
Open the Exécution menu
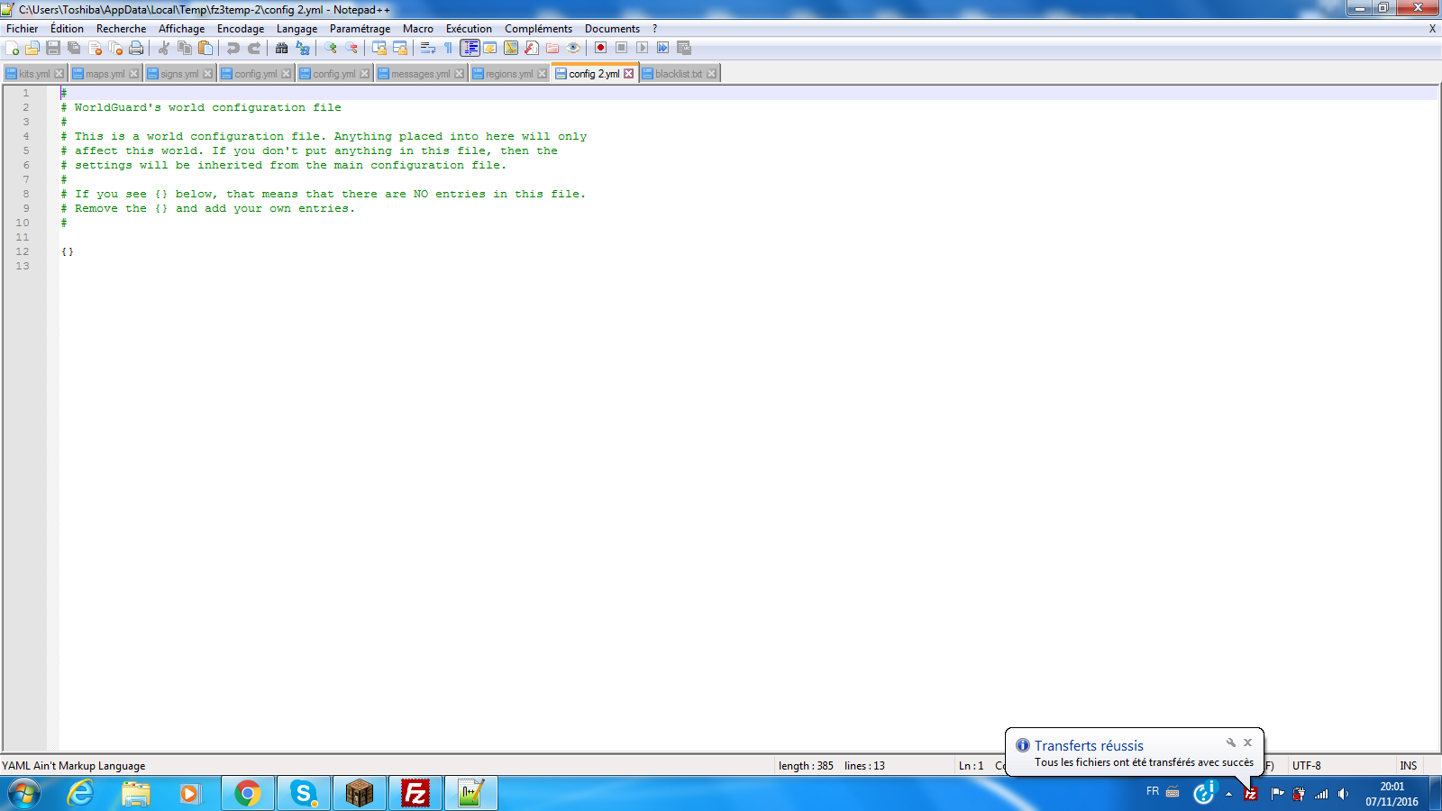click(x=469, y=29)
